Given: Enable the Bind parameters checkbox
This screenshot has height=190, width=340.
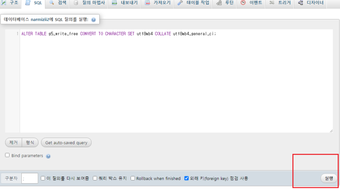Looking at the screenshot, I should click(x=7, y=155).
